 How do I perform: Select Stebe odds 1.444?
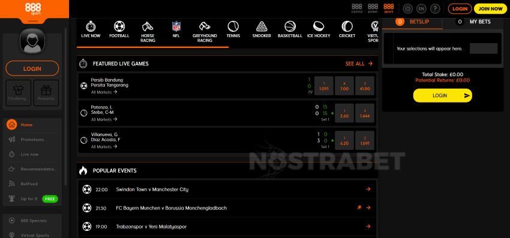click(365, 113)
